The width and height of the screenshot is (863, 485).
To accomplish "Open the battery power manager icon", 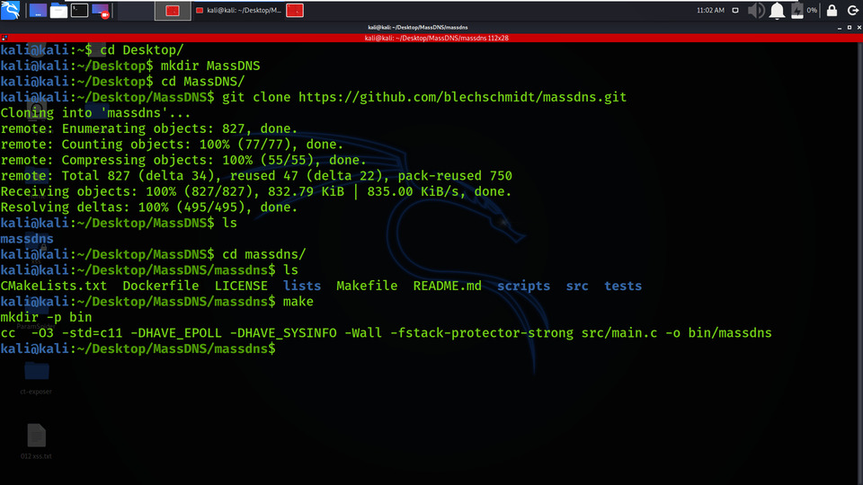I will pos(797,11).
